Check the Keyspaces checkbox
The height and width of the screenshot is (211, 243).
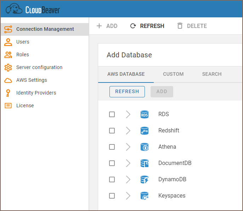(112, 196)
